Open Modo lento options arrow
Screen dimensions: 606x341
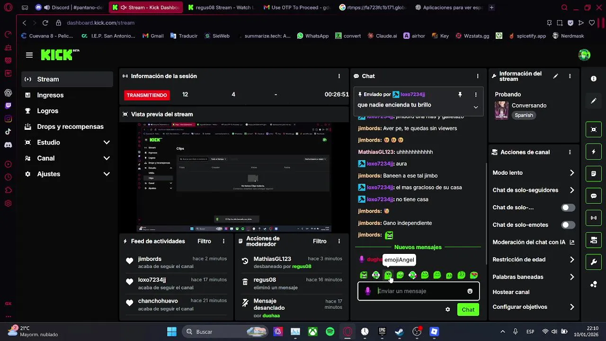click(x=572, y=173)
